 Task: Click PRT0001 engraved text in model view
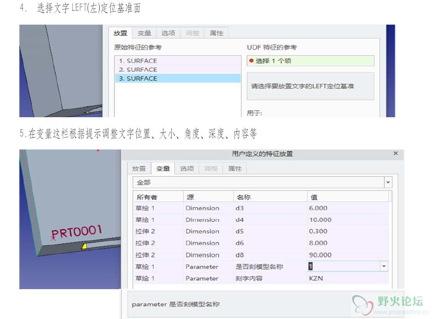(x=77, y=231)
